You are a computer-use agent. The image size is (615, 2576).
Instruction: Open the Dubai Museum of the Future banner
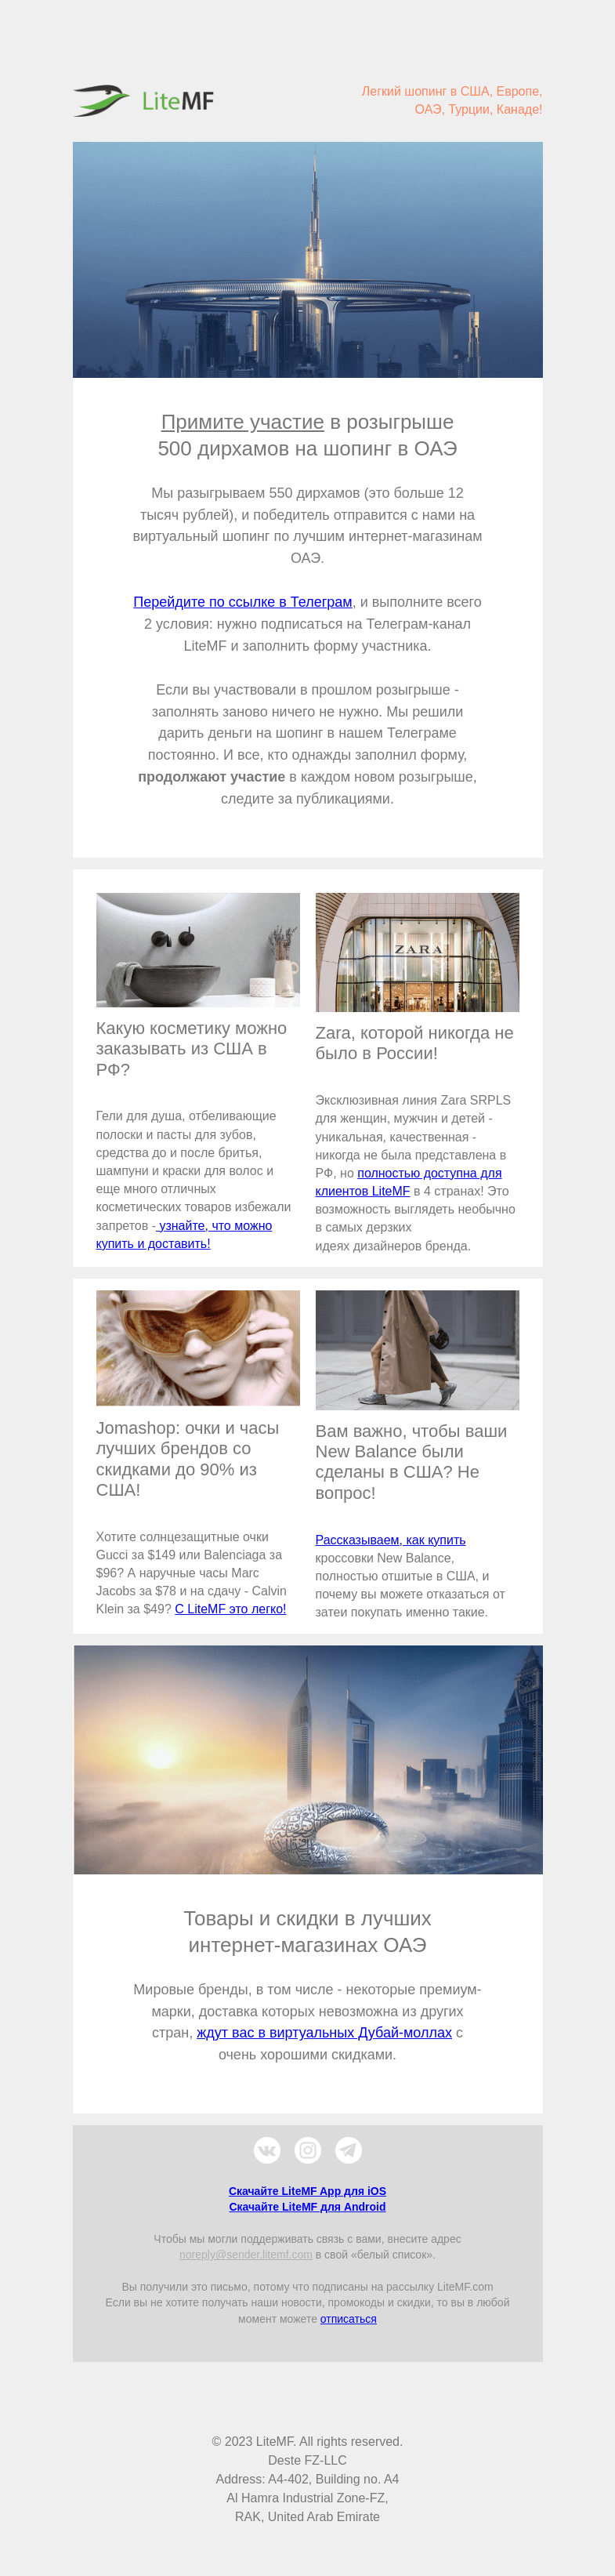[x=308, y=1760]
